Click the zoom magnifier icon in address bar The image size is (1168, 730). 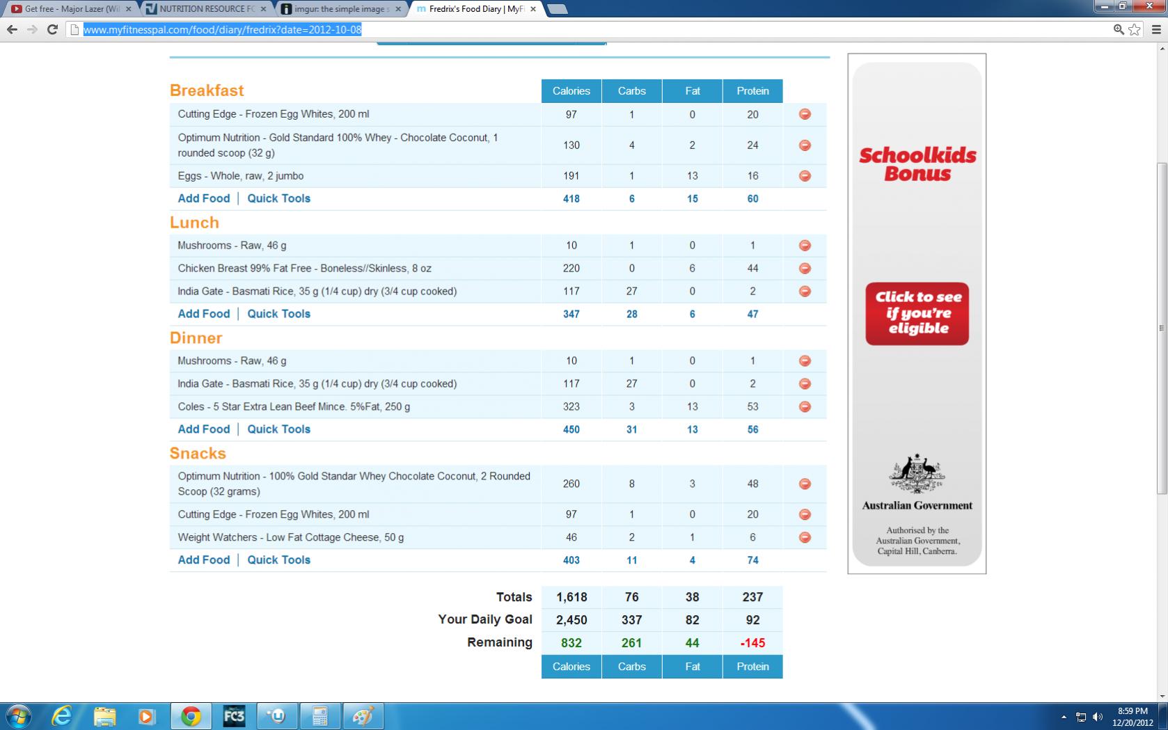(x=1119, y=29)
